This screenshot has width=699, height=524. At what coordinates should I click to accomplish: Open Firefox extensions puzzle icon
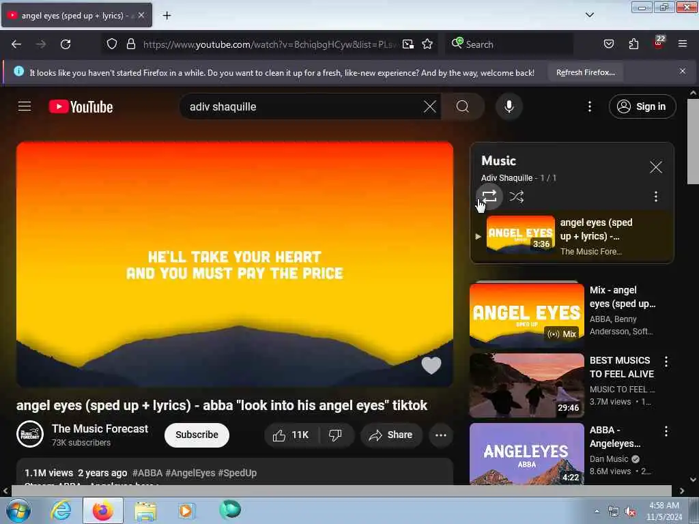point(633,44)
